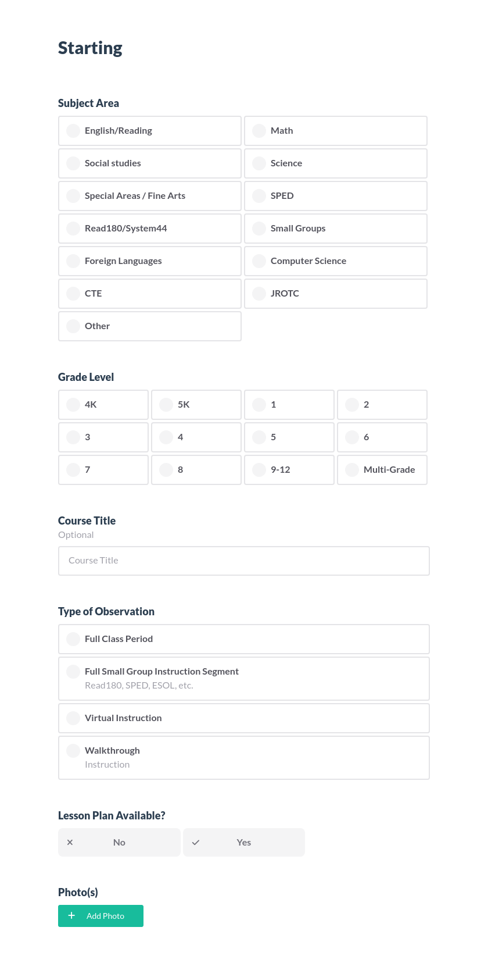Toggle Lesson Plan Available to Yes

pyautogui.click(x=243, y=842)
